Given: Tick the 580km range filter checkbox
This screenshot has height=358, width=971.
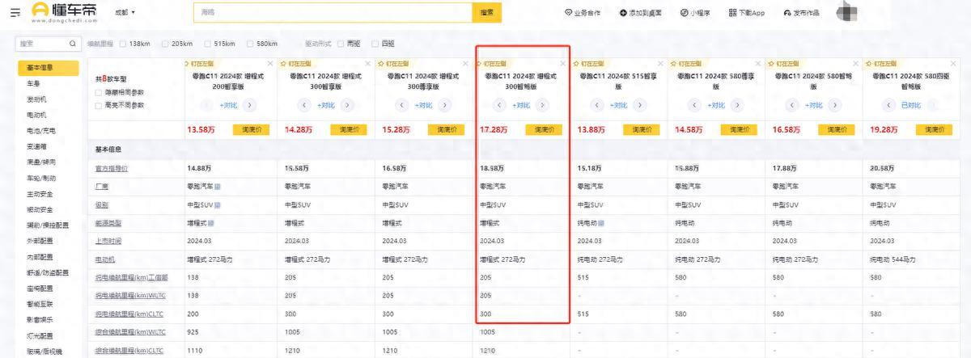Looking at the screenshot, I should pos(251,44).
